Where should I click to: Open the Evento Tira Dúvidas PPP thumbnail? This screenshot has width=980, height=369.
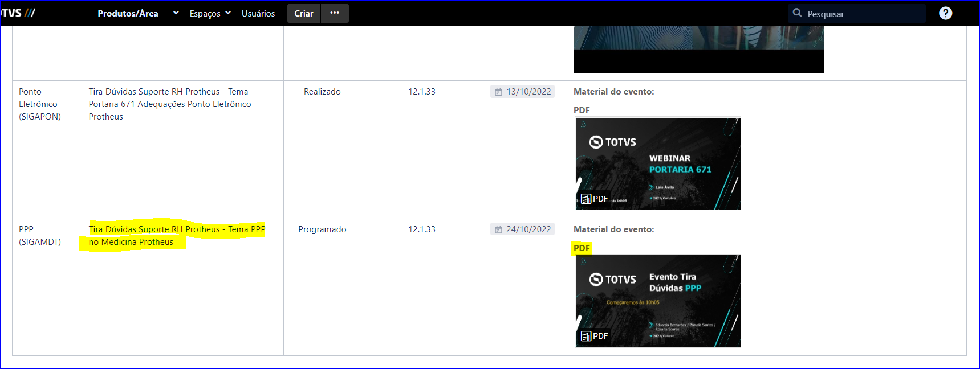tap(658, 301)
